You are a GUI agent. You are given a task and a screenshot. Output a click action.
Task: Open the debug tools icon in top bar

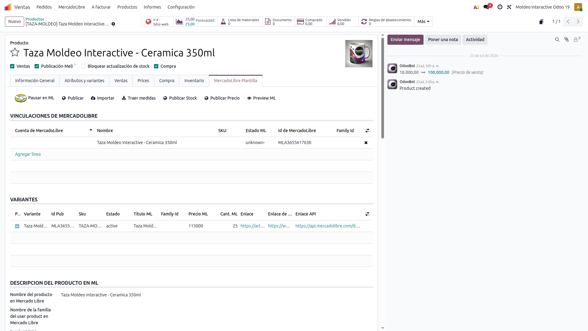pos(509,7)
